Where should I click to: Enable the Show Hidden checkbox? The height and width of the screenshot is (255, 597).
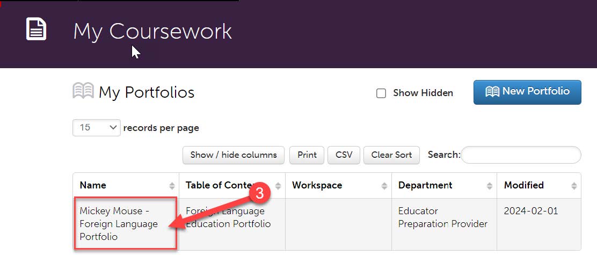(381, 93)
